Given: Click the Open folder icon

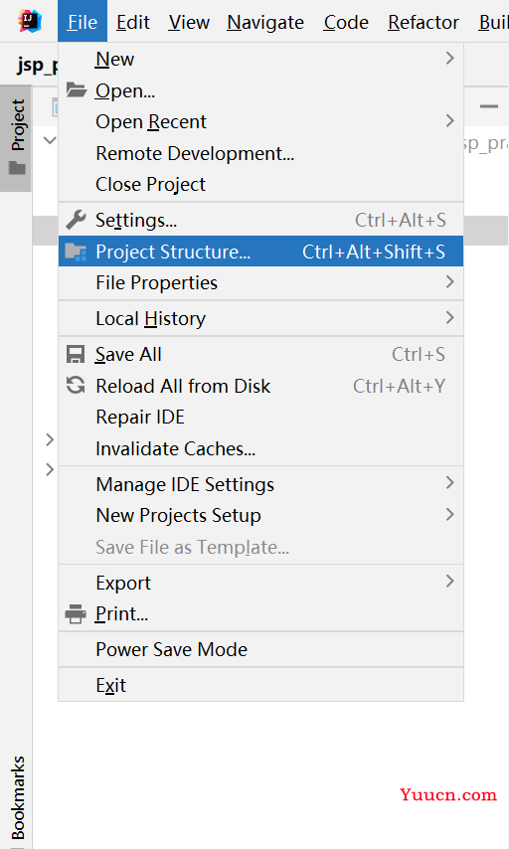Looking at the screenshot, I should point(76,89).
